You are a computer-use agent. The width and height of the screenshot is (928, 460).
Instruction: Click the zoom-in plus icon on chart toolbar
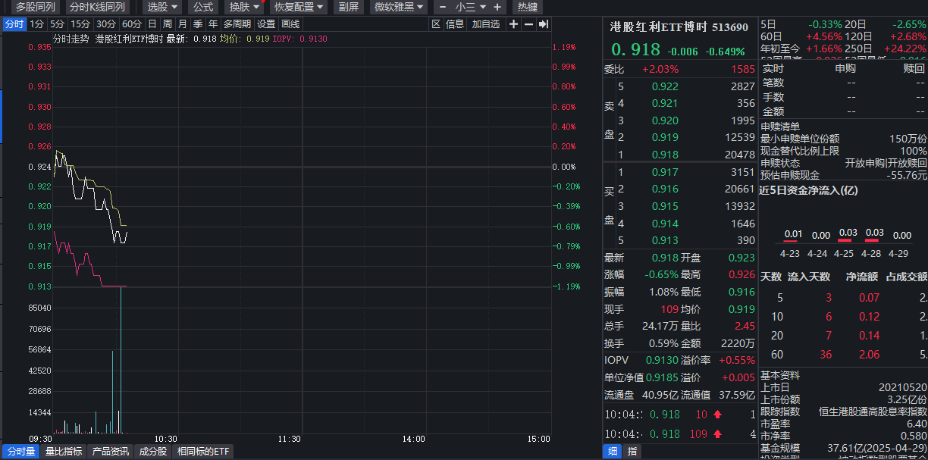(x=513, y=23)
